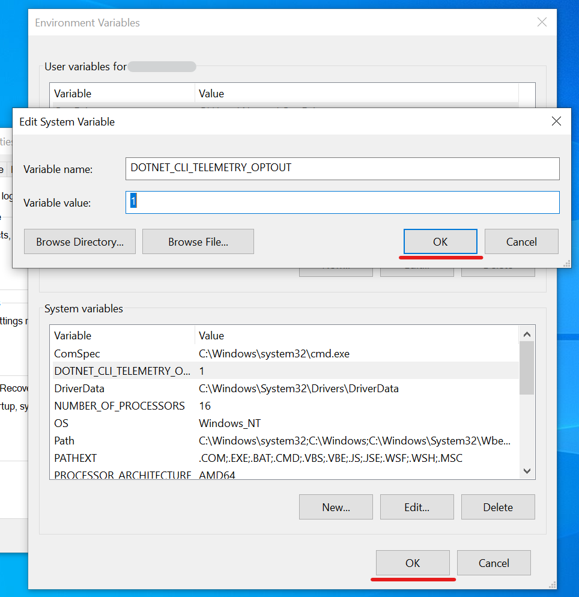This screenshot has height=597, width=579.
Task: Click the system variables scrollbar thumb
Action: (x=527, y=368)
